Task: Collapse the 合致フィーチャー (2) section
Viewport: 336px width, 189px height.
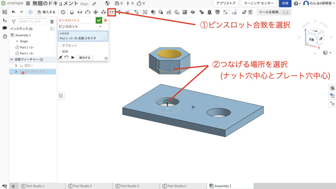Action: tap(11, 59)
